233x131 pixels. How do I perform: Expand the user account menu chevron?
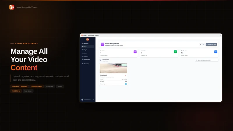click(93, 100)
